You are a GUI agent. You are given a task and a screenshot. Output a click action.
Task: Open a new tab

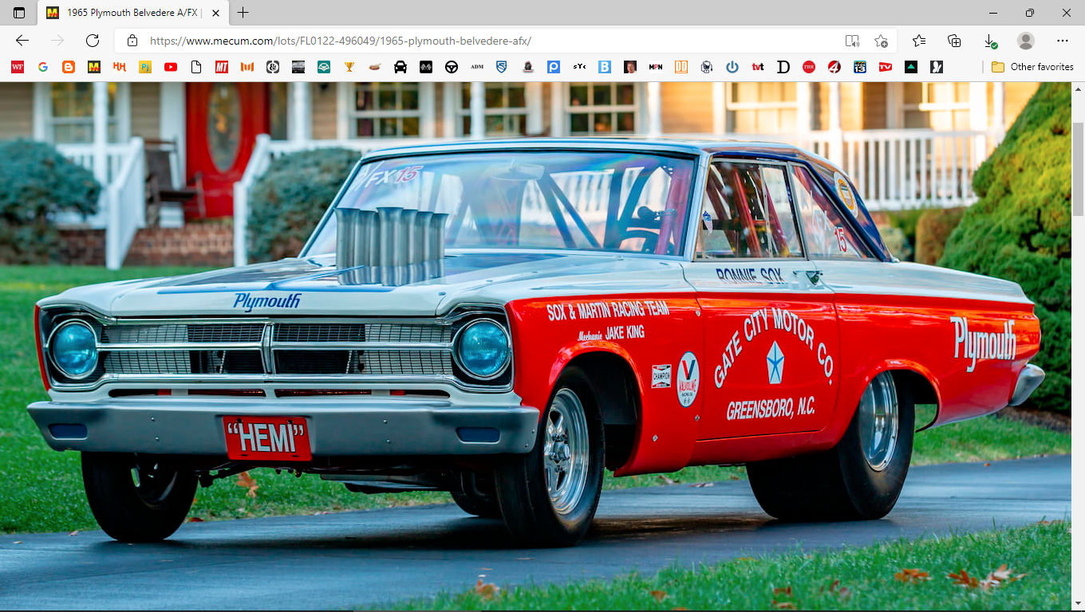click(243, 13)
